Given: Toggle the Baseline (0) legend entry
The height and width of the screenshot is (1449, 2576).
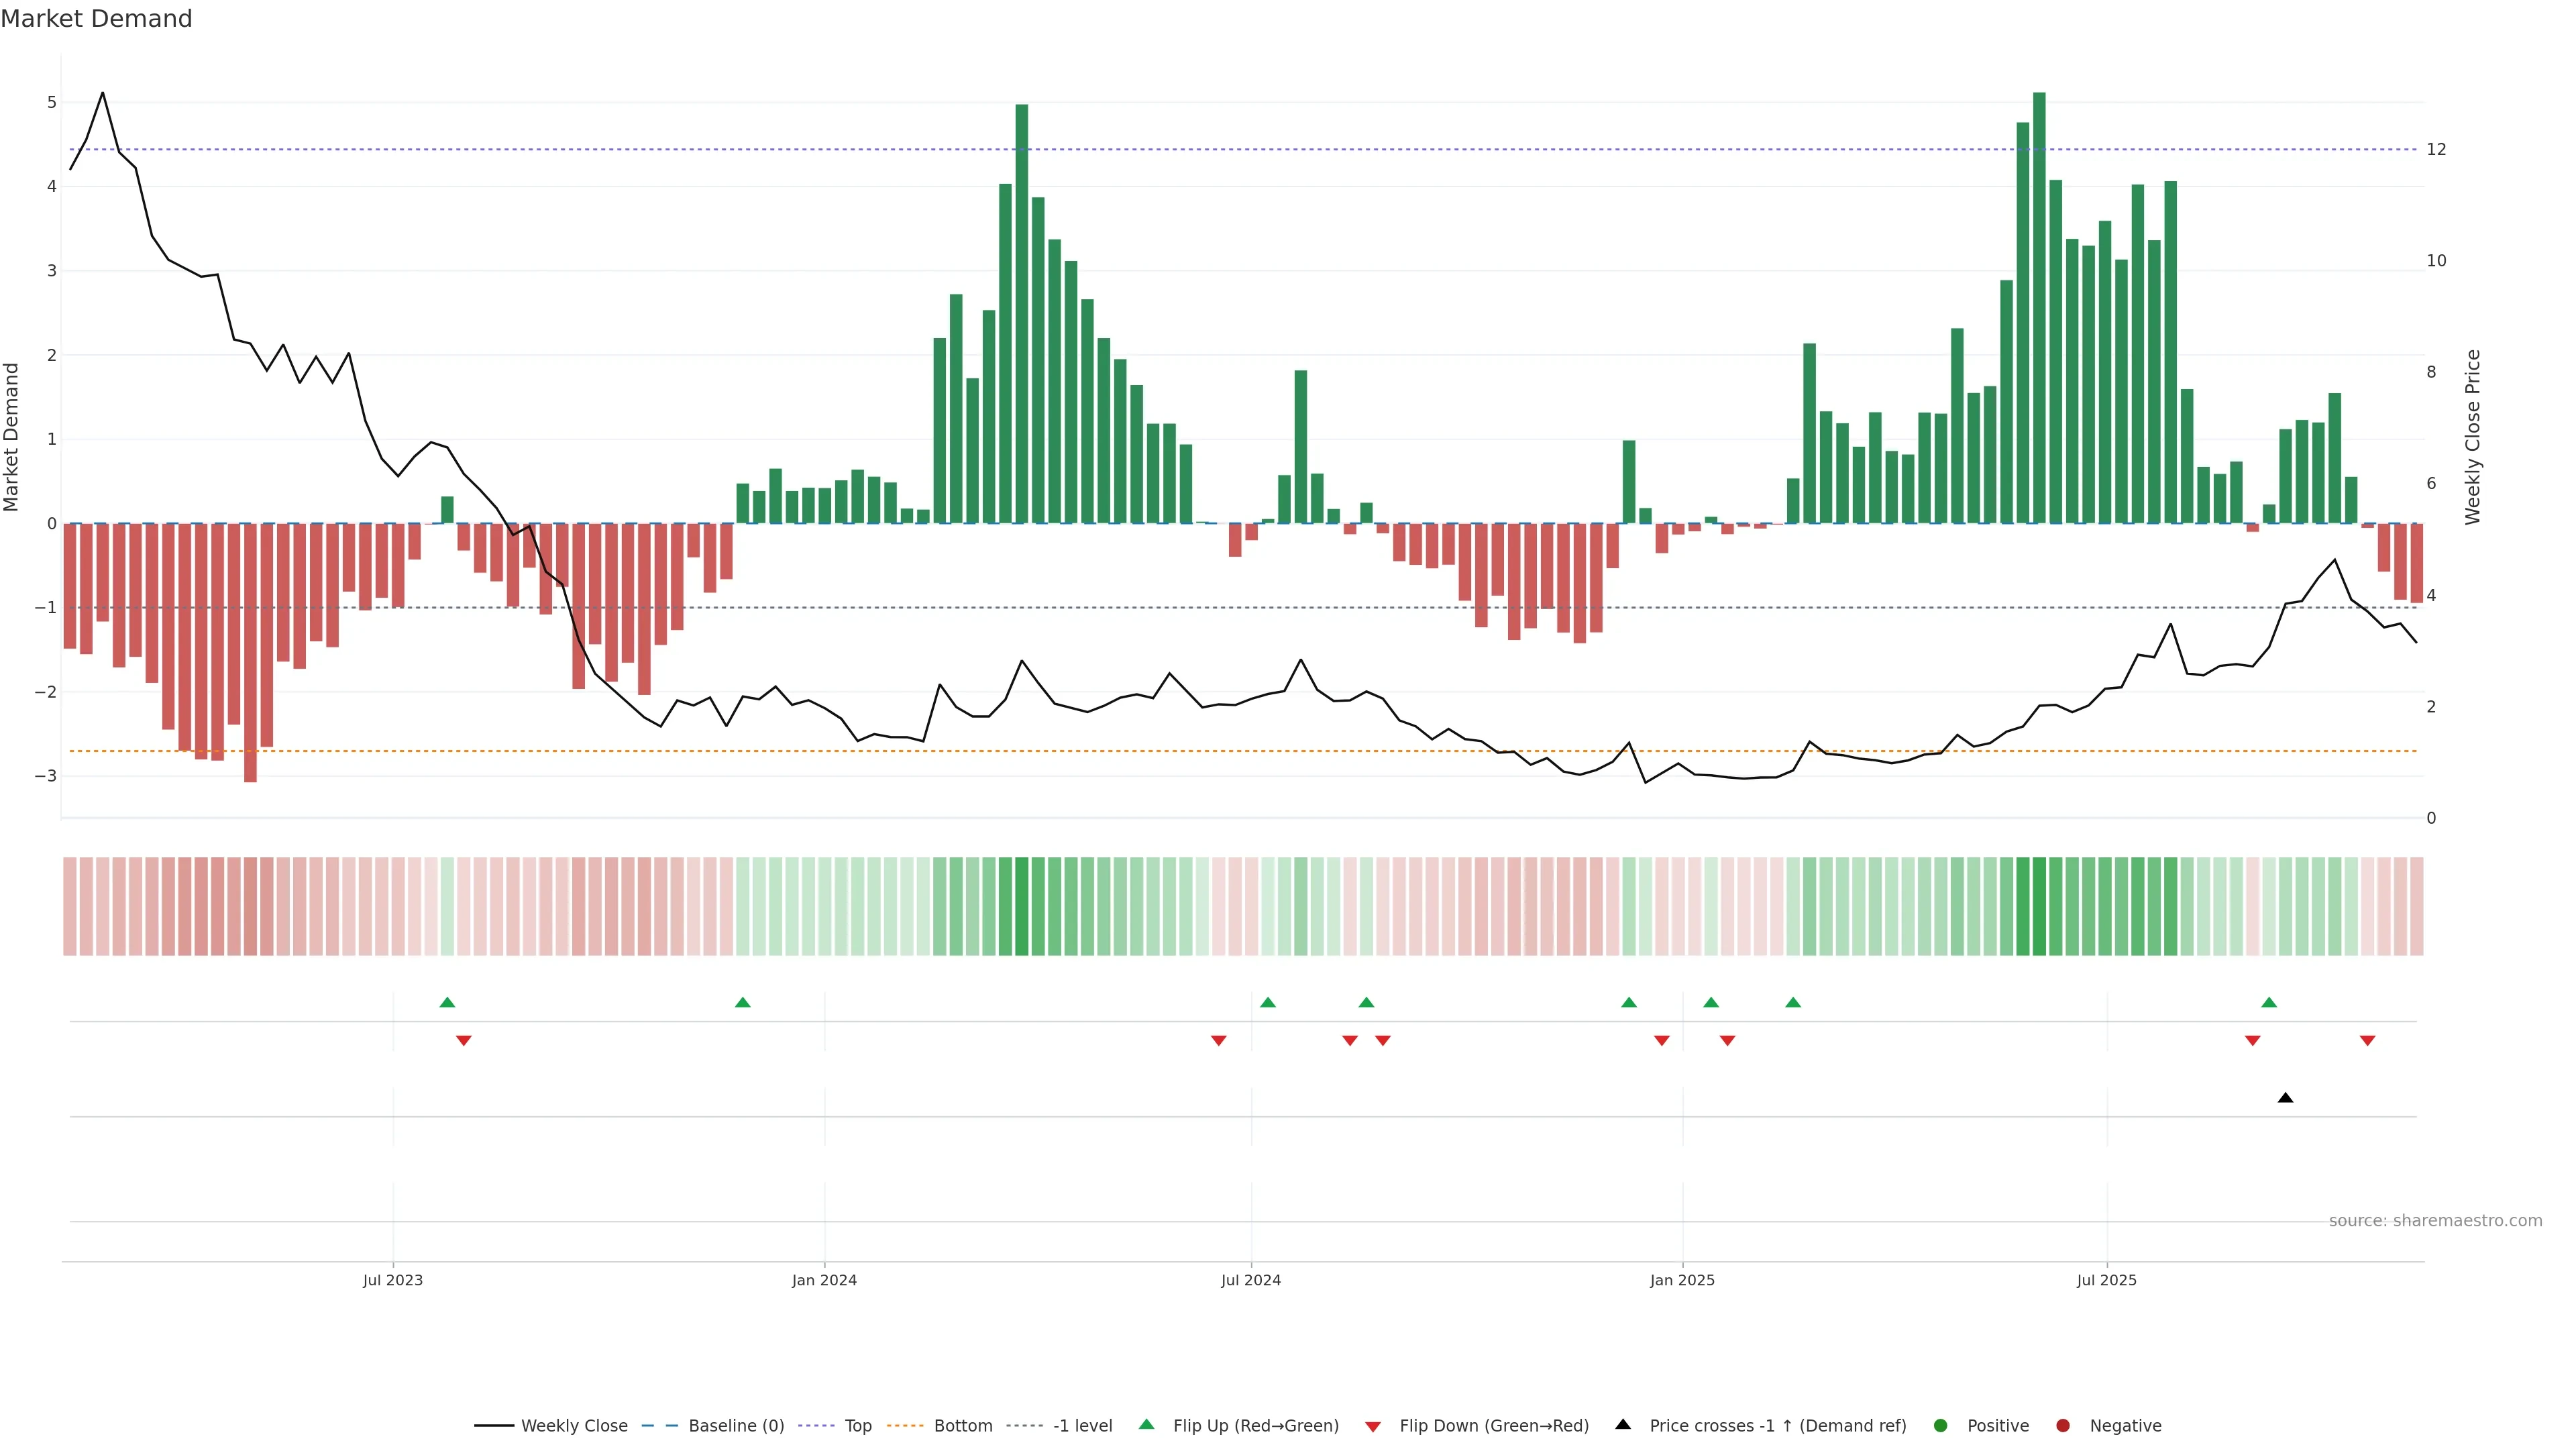Looking at the screenshot, I should point(736,1425).
